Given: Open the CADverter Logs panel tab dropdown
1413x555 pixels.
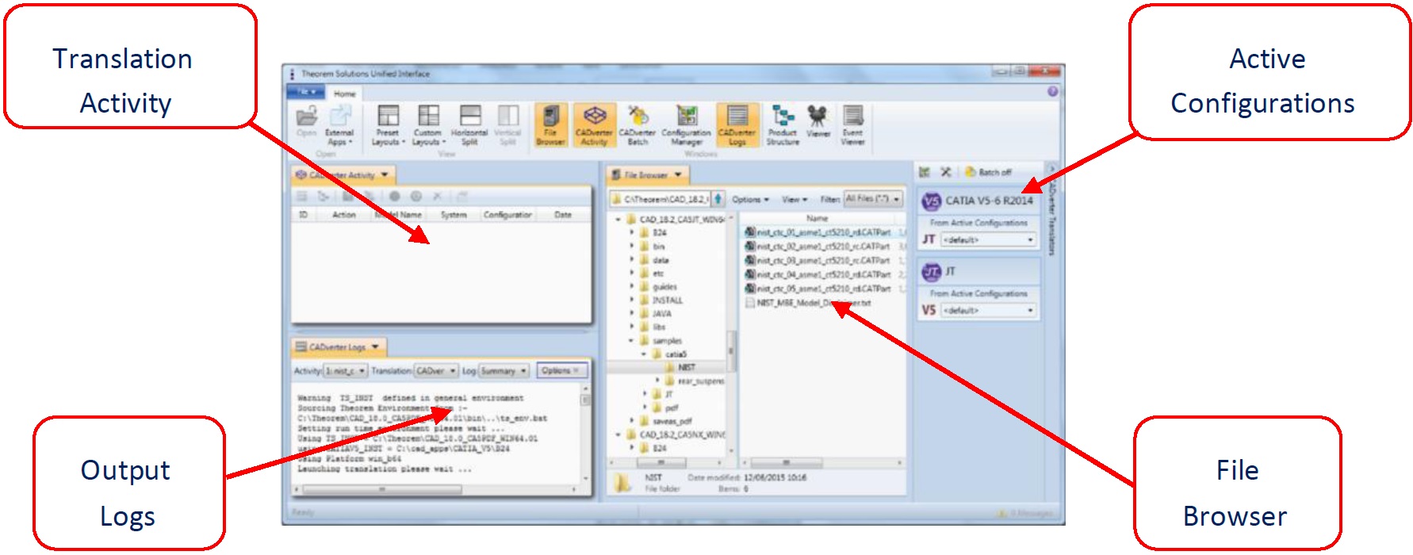Looking at the screenshot, I should [375, 347].
